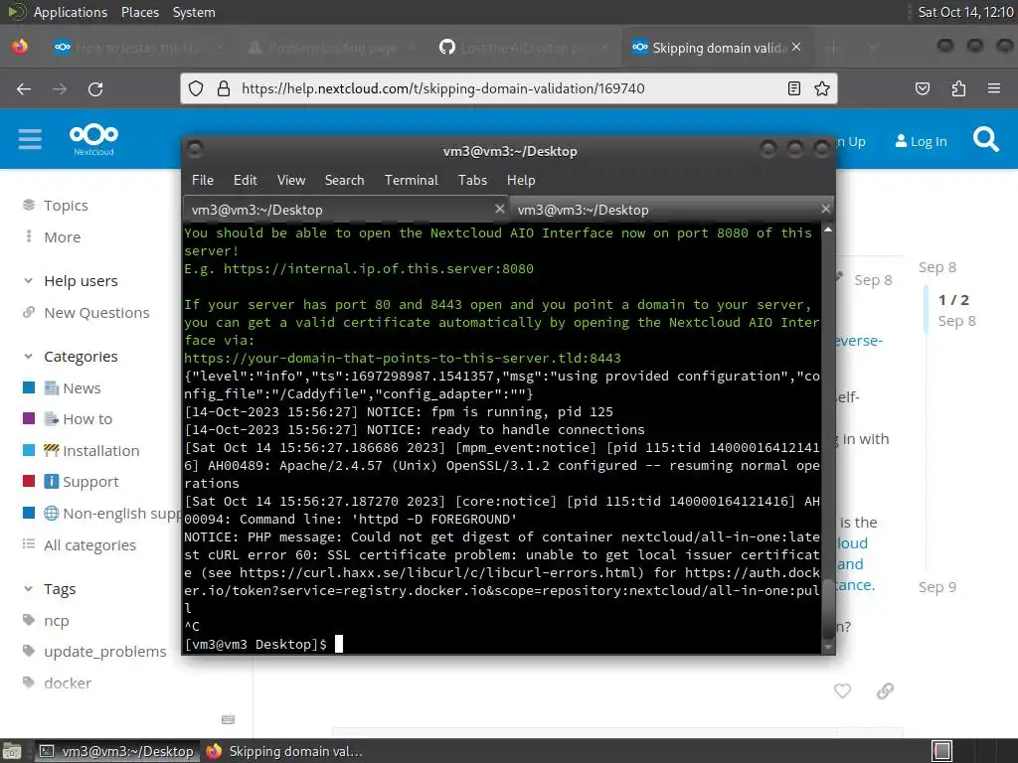Open the shield tracking protection icon
1018x763 pixels.
coord(196,88)
